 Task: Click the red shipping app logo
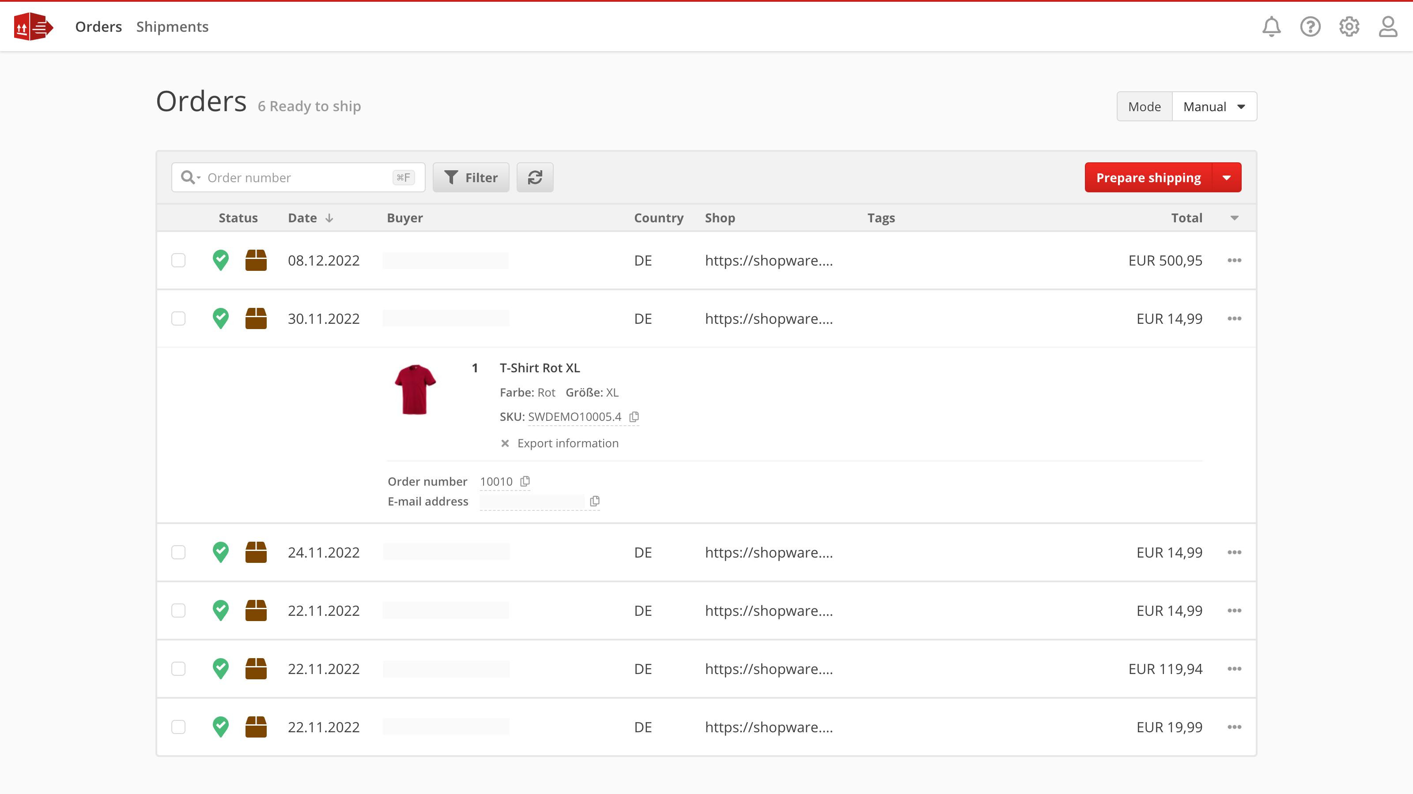[x=34, y=26]
